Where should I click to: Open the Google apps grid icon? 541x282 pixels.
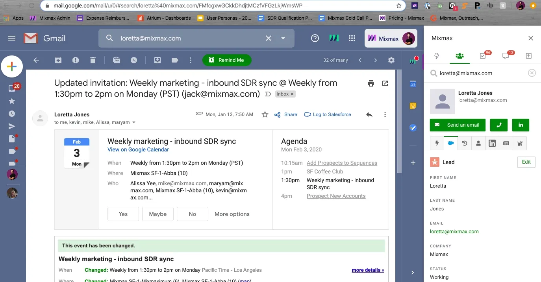pyautogui.click(x=352, y=38)
